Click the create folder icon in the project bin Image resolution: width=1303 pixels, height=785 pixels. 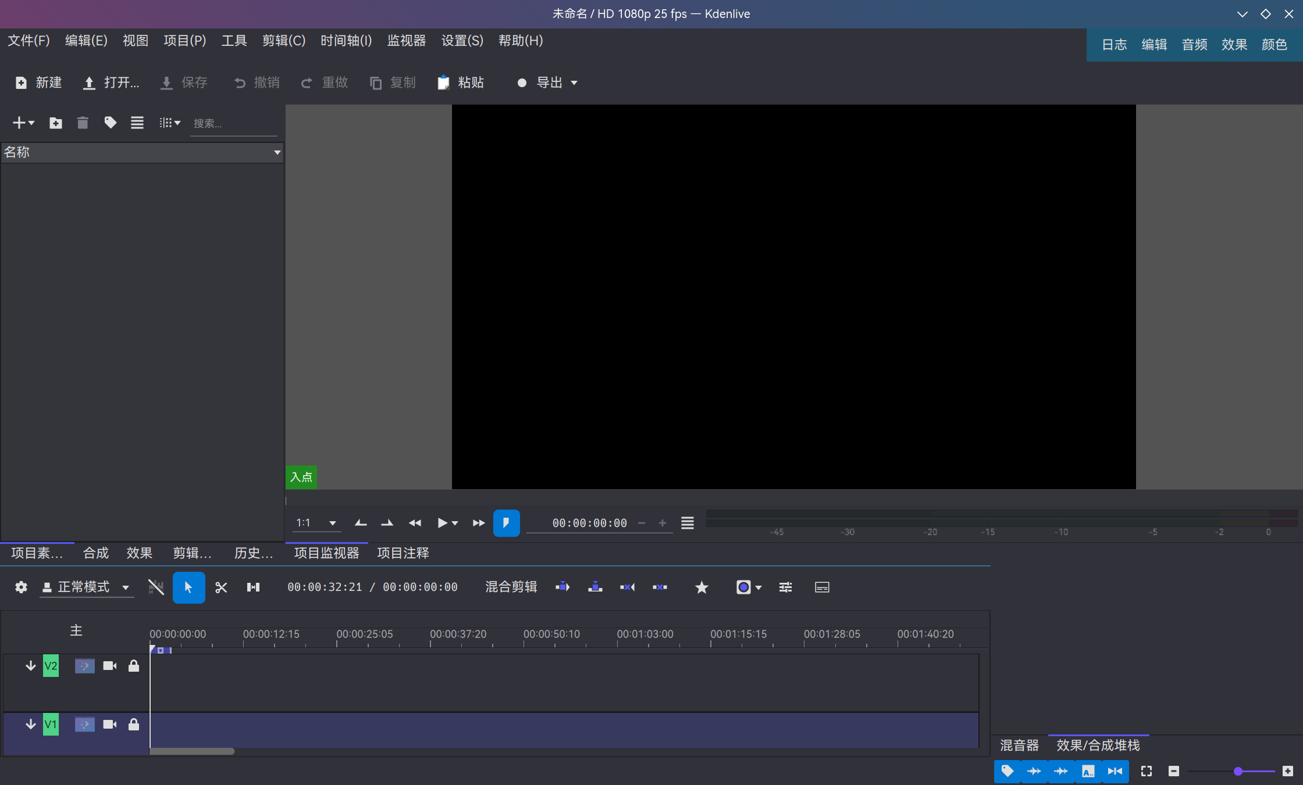click(55, 123)
